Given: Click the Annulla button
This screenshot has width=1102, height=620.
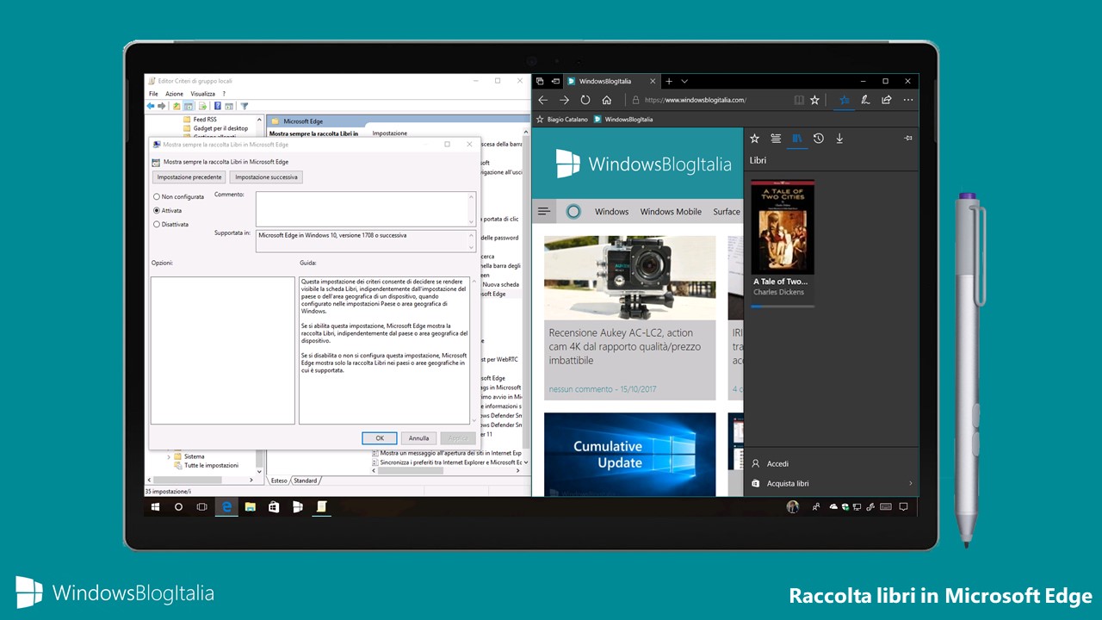Looking at the screenshot, I should click(419, 438).
